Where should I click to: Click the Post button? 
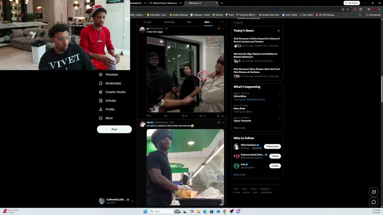114,129
